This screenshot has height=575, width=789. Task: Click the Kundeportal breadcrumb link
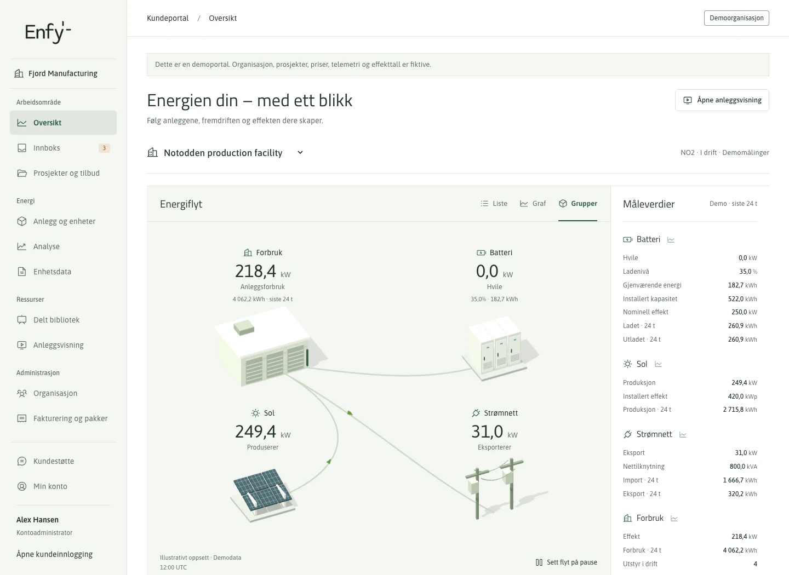click(x=168, y=18)
